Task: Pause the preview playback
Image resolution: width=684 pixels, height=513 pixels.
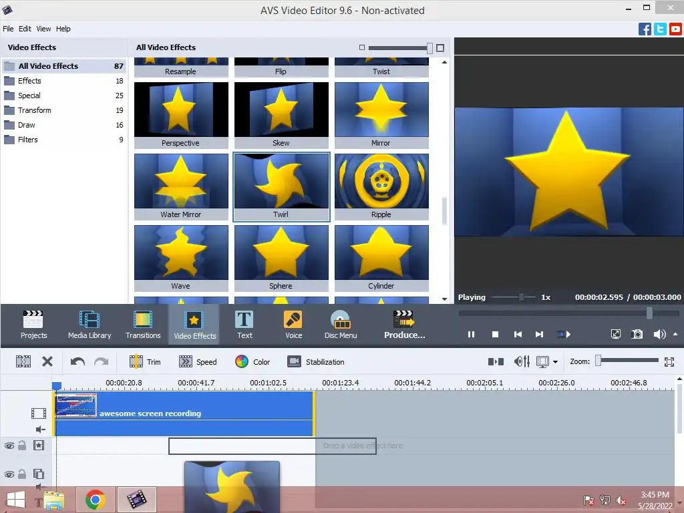Action: pos(471,335)
